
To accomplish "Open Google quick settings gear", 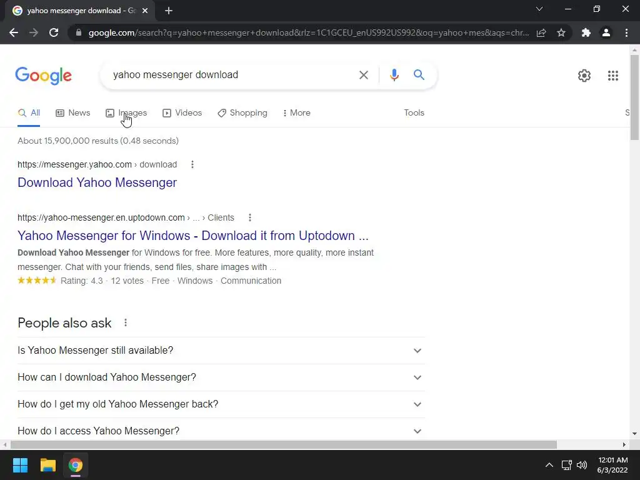I will pos(584,76).
